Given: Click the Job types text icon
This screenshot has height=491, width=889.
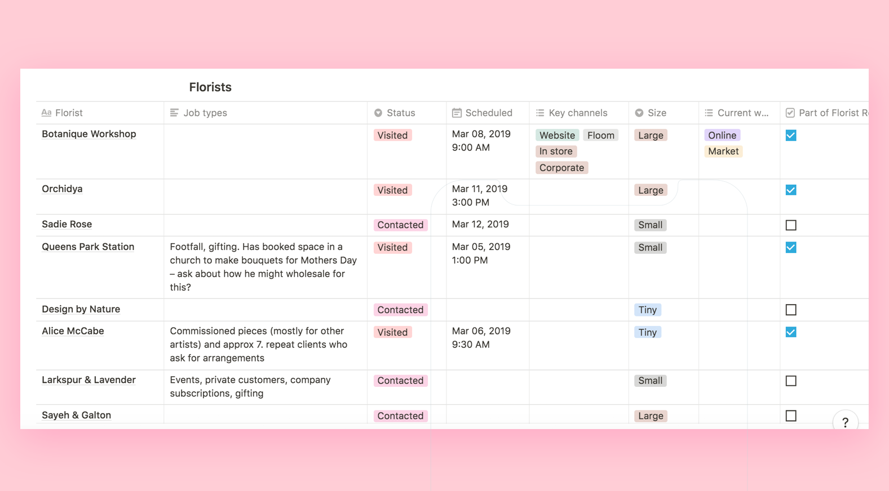Looking at the screenshot, I should click(174, 113).
